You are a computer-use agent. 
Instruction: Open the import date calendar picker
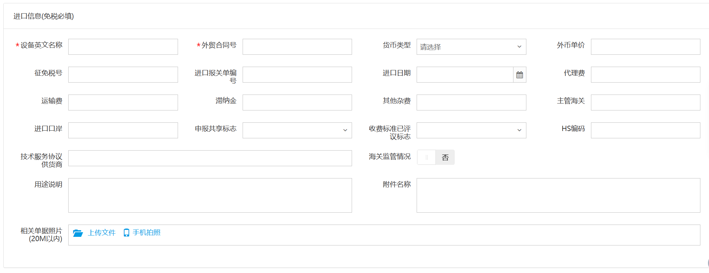[519, 75]
